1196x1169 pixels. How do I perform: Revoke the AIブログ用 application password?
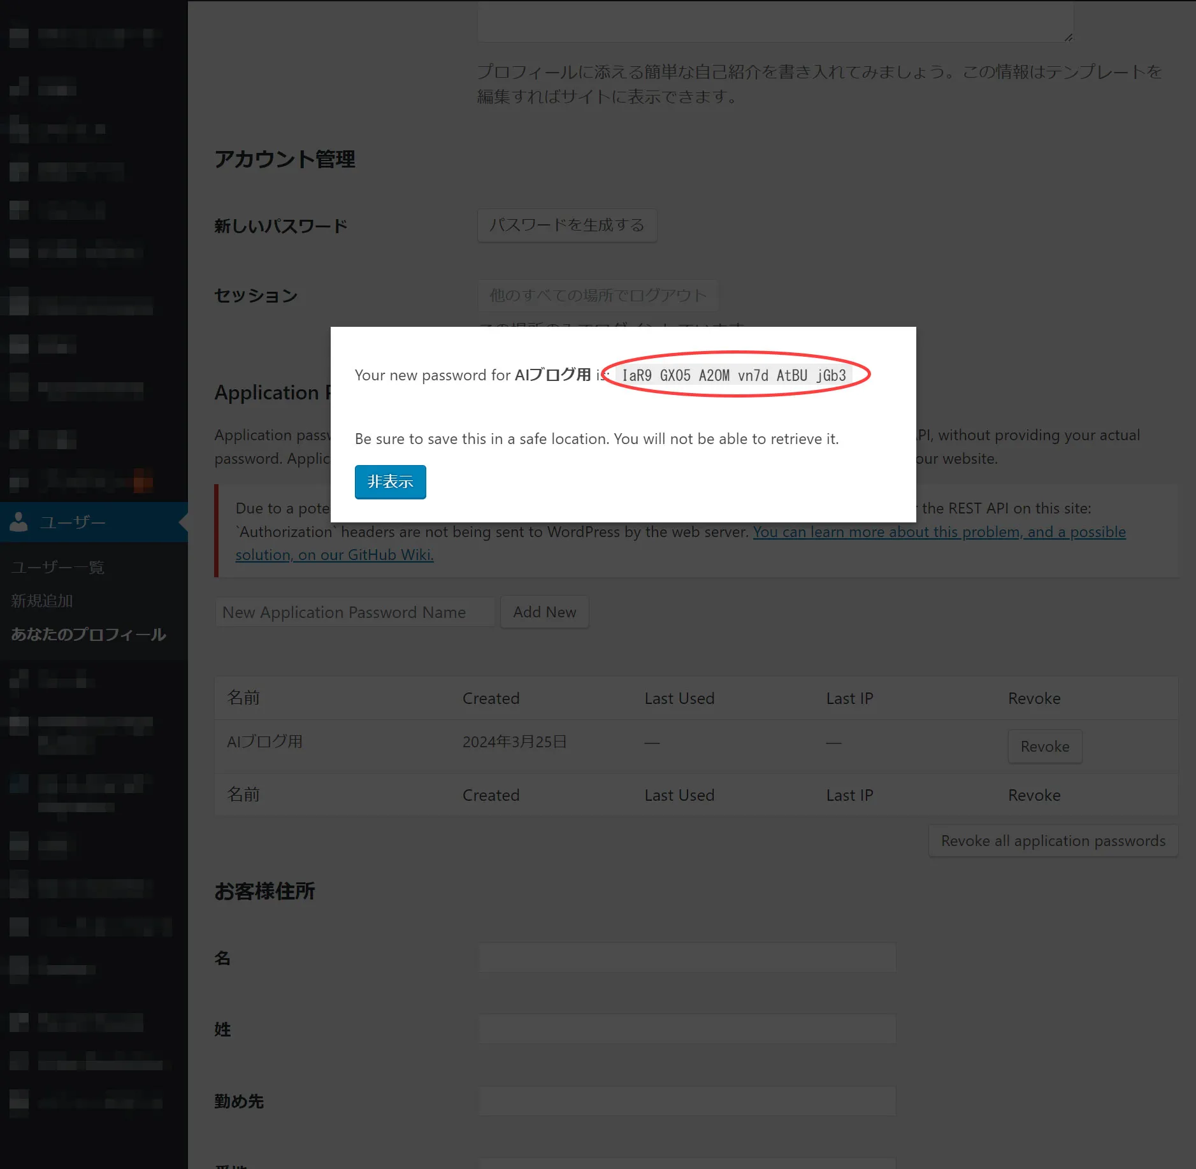point(1044,747)
